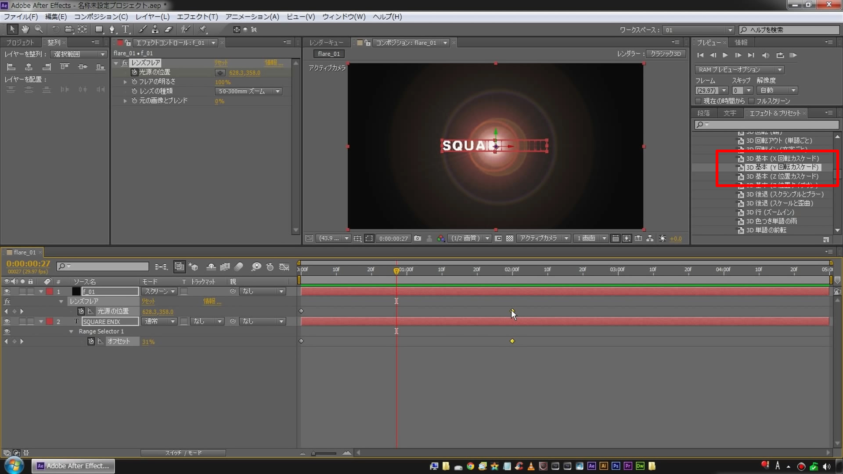Select the Rotation tool

56,29
